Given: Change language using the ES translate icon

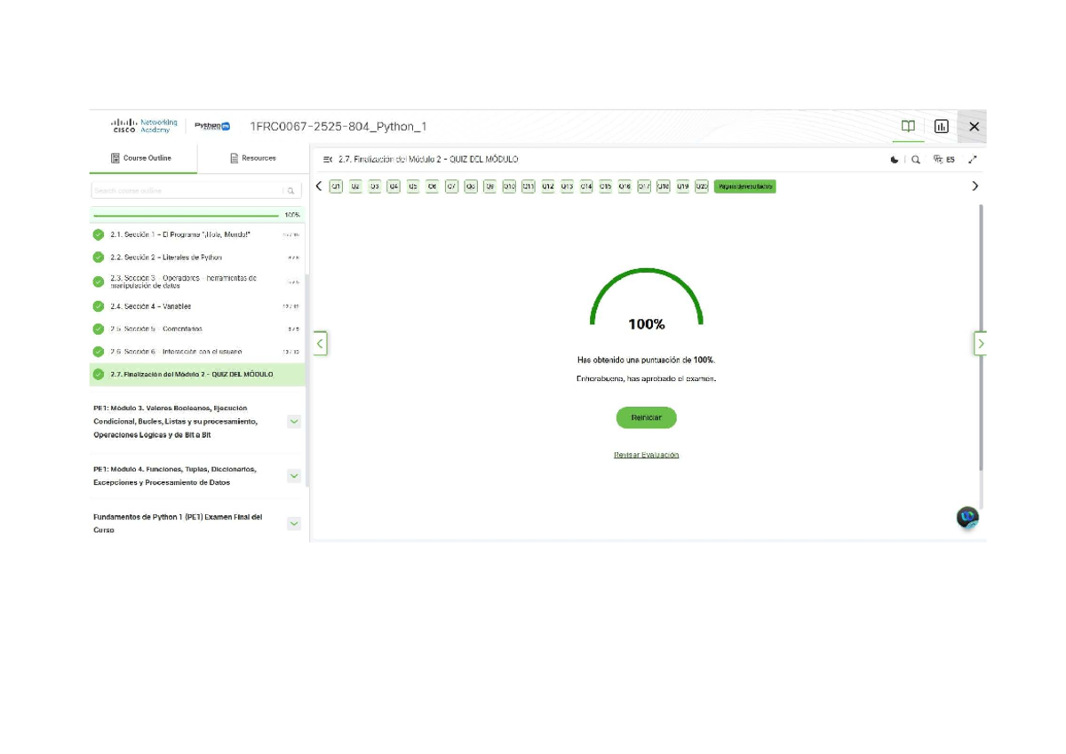Looking at the screenshot, I should (943, 160).
